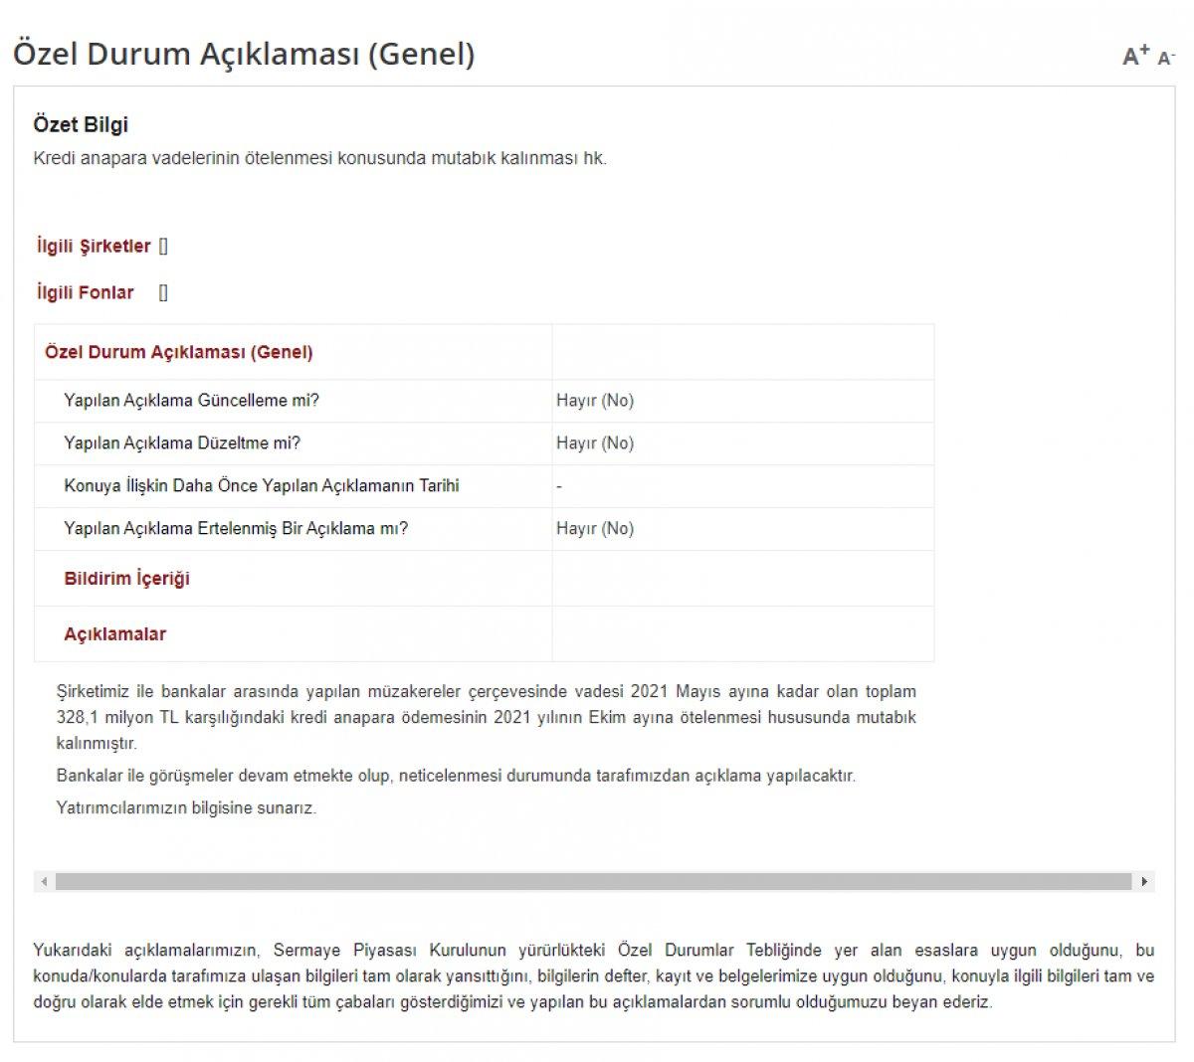1194x1062 pixels.
Task: Click the İlgili Fonlar label
Action: tap(84, 292)
